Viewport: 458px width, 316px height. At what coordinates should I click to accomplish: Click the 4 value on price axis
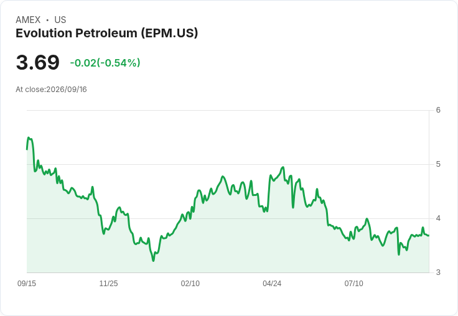tap(438, 218)
